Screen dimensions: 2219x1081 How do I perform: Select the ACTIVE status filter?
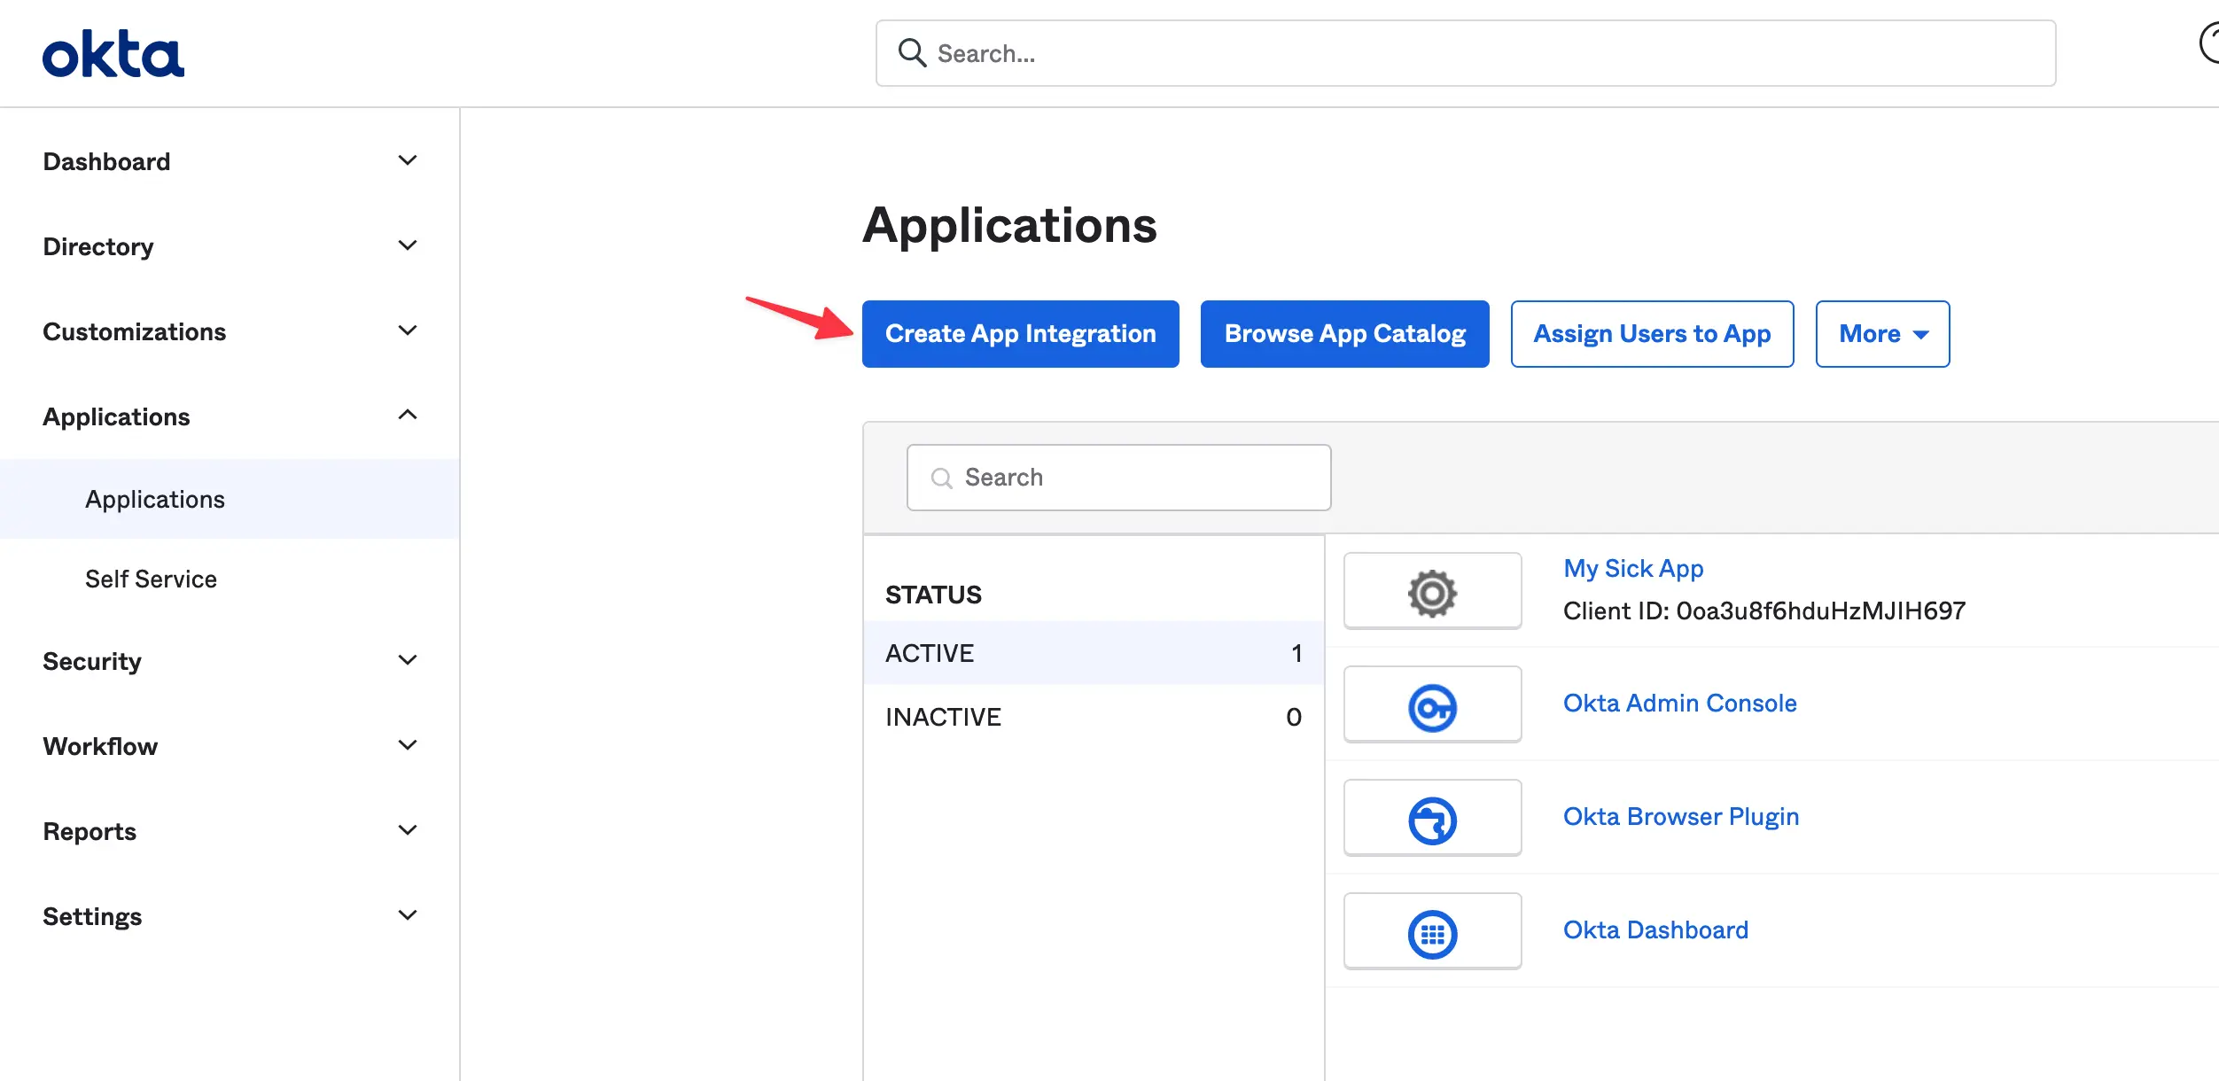click(x=929, y=653)
